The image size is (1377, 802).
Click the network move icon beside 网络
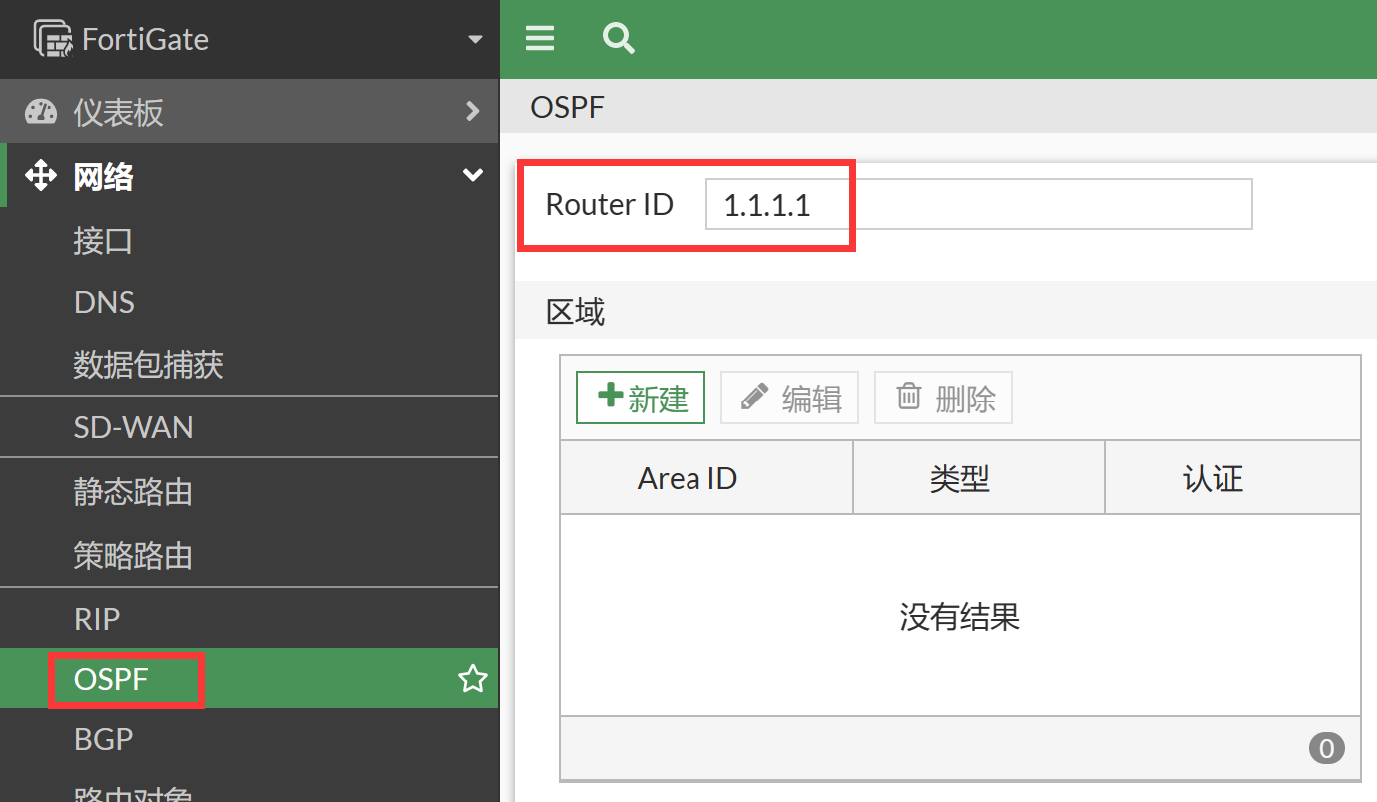(40, 175)
